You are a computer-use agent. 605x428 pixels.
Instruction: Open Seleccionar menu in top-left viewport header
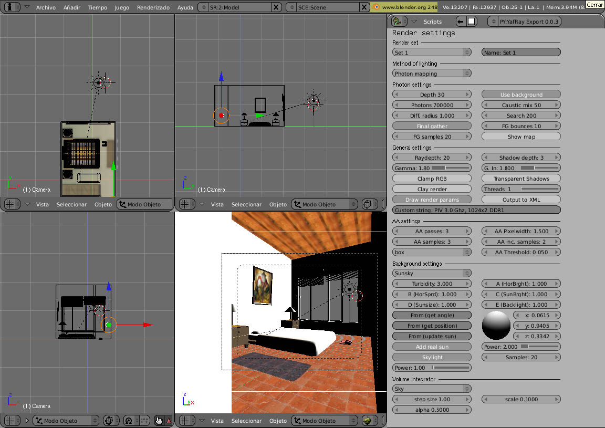pos(71,204)
